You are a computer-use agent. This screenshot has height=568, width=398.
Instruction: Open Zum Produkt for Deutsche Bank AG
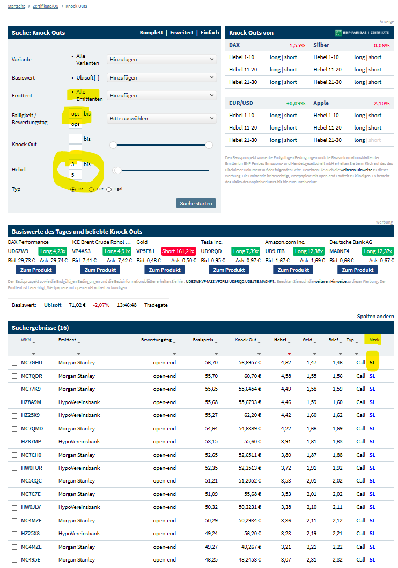coord(358,270)
